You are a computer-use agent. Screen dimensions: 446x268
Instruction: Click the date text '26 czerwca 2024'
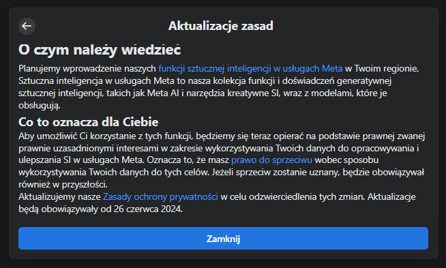[x=147, y=209]
